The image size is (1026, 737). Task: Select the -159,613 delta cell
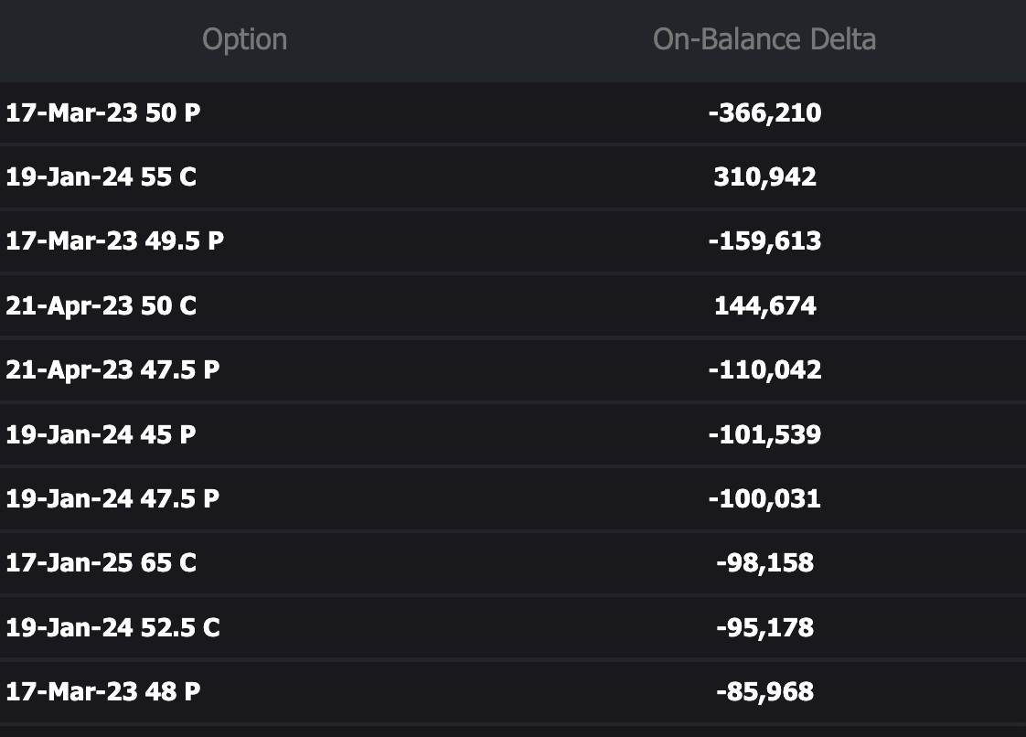click(x=764, y=241)
